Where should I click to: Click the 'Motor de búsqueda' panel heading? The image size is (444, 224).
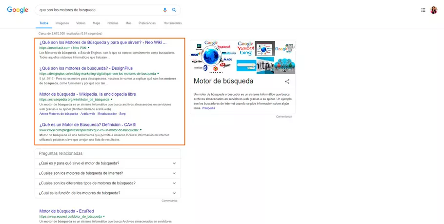tap(223, 81)
